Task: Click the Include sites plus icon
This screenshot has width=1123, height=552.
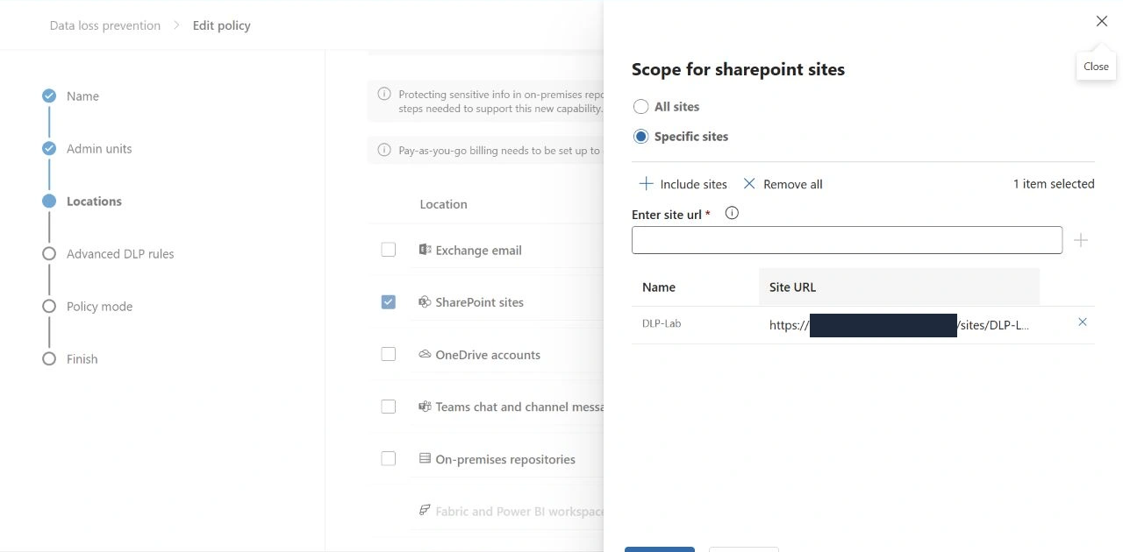Action: click(646, 184)
